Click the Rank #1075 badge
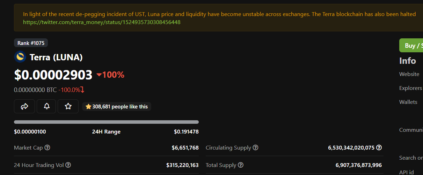 (x=31, y=43)
